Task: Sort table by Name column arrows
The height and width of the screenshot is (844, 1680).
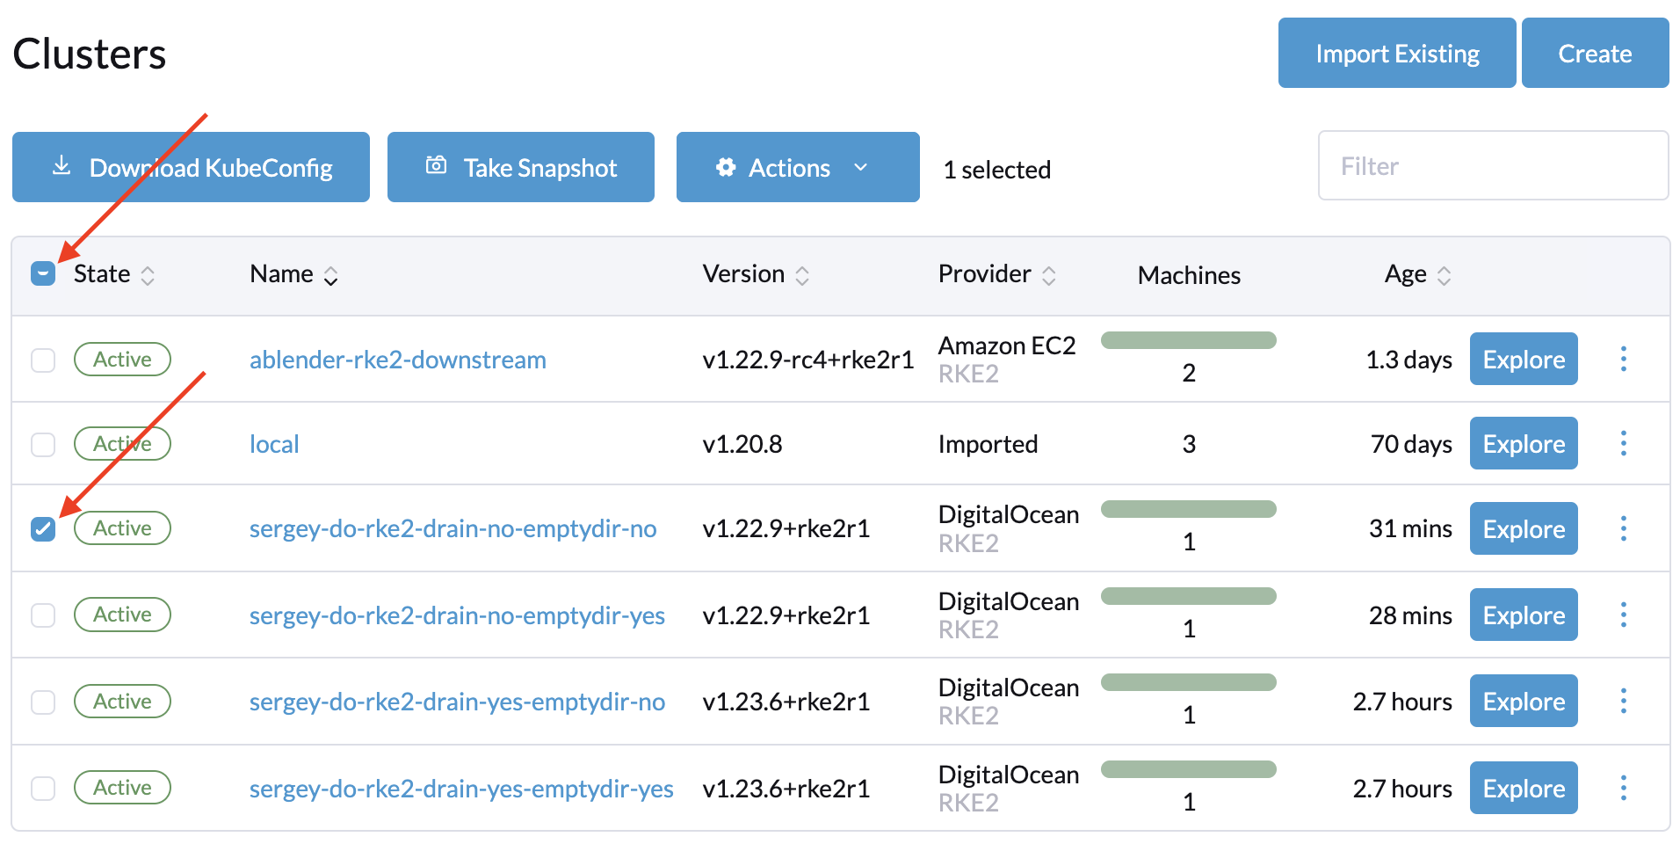Action: (x=330, y=275)
